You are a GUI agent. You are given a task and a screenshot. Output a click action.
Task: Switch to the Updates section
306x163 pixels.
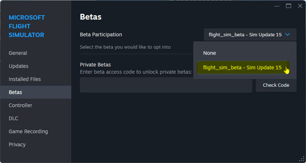pyautogui.click(x=19, y=66)
